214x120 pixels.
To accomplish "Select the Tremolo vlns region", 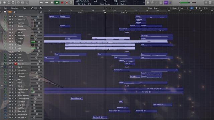I will click(x=146, y=70).
